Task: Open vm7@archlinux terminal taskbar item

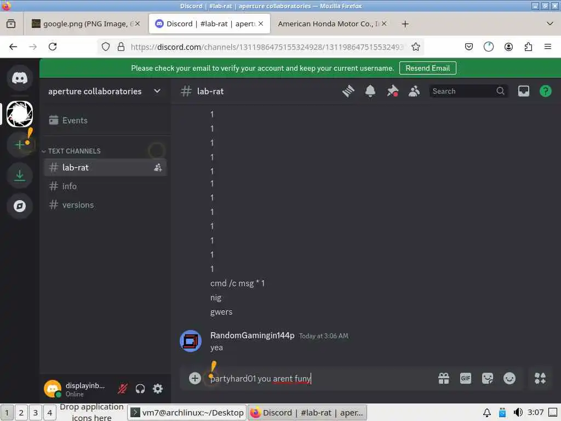Action: 187,413
